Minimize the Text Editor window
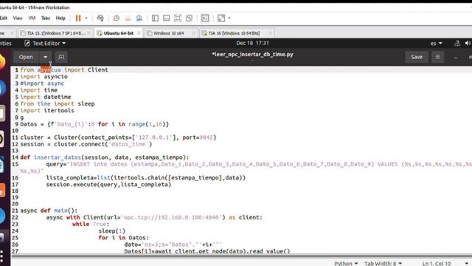The image size is (472, 266). click(x=456, y=58)
